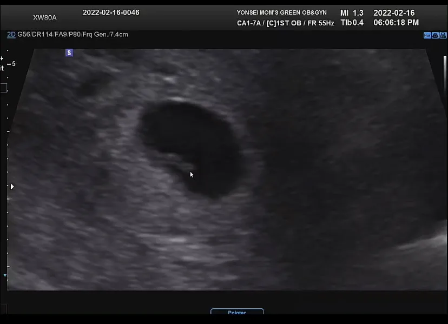Select the white focus arrow on depth scale
448x324 pixels.
pos(12,187)
